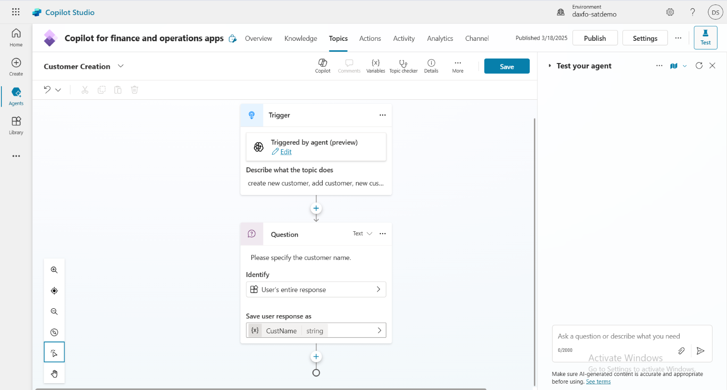Open the Text type dropdown on Question
The width and height of the screenshot is (727, 390).
click(x=363, y=234)
